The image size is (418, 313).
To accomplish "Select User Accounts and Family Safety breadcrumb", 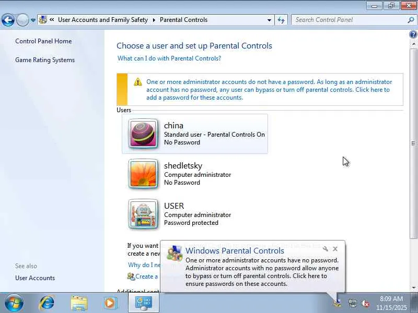I will click(x=103, y=20).
